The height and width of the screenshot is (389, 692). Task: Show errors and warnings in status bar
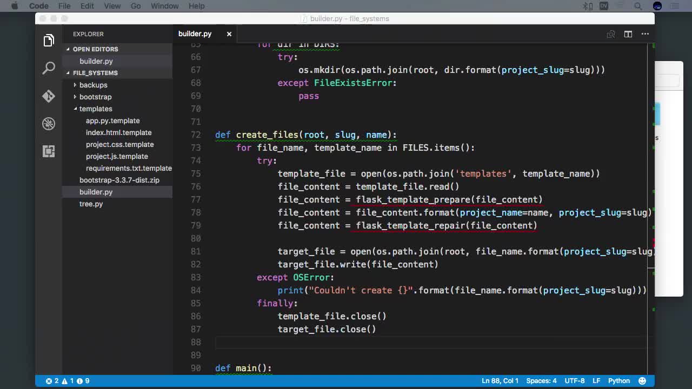click(x=68, y=381)
